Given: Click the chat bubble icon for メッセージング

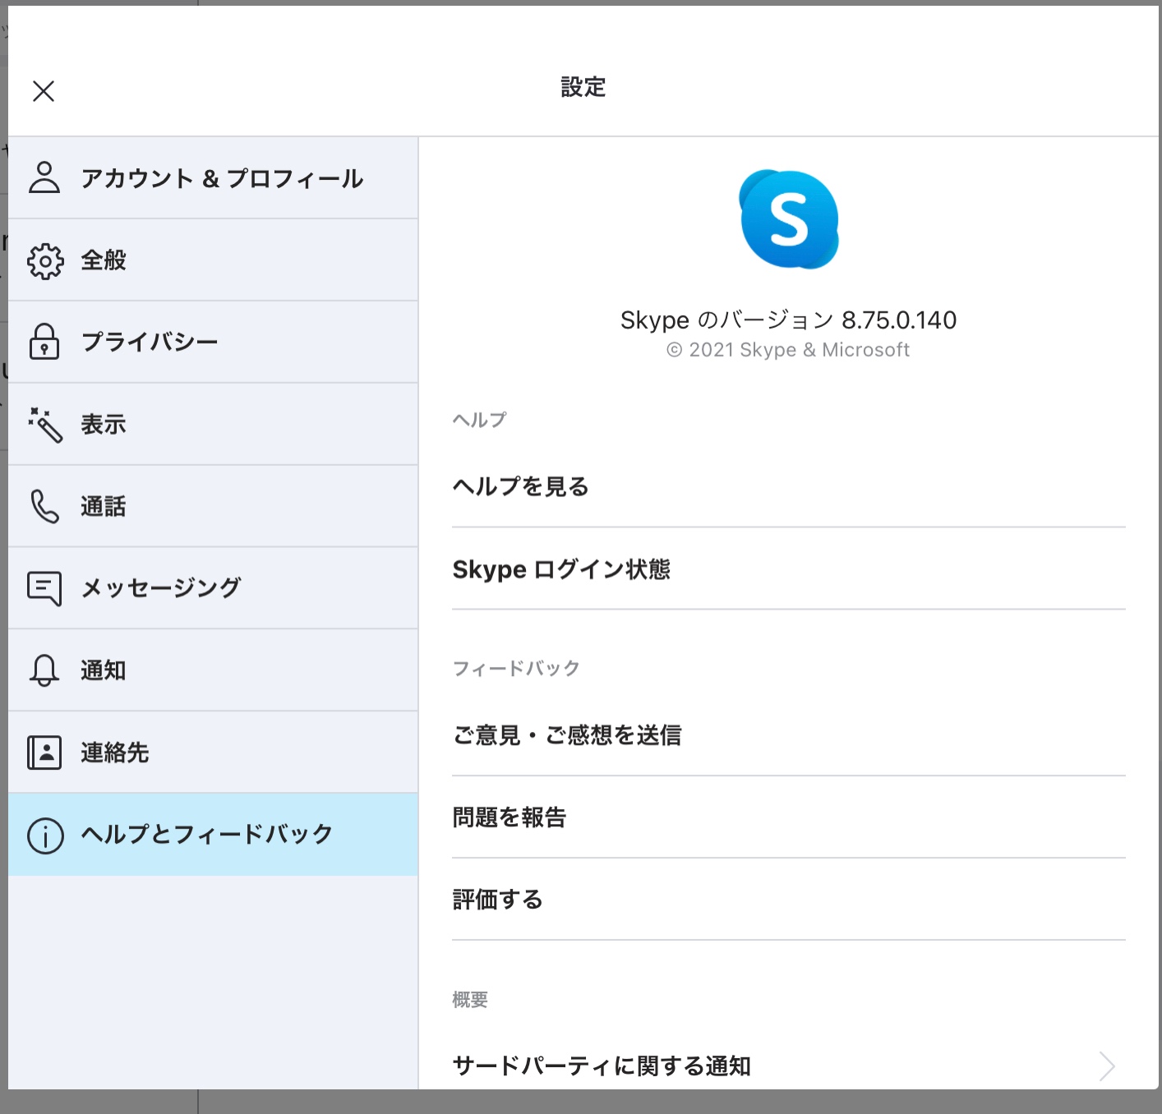Looking at the screenshot, I should (44, 588).
